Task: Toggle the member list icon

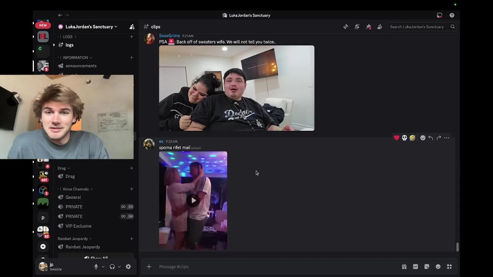Action: (x=380, y=27)
